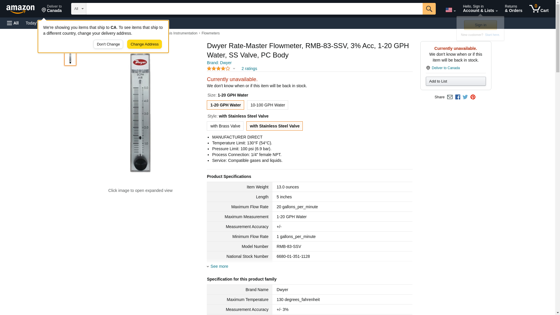The width and height of the screenshot is (560, 315).
Task: Expand See more product specifications
Action: point(219,266)
